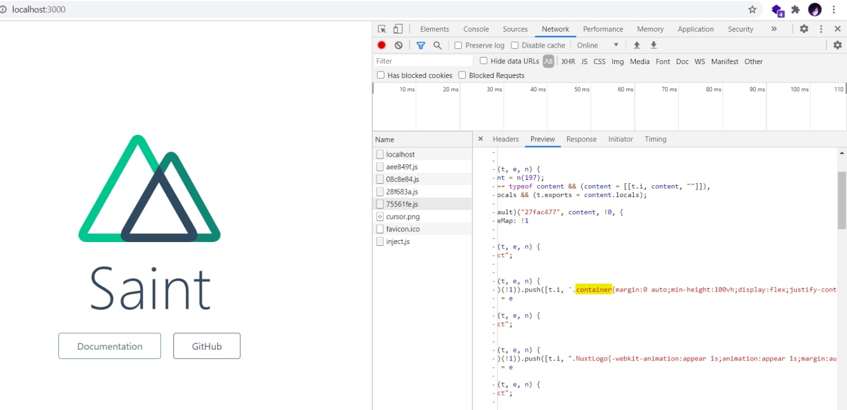
Task: Open DevTools three-dot customize menu
Action: click(x=821, y=29)
